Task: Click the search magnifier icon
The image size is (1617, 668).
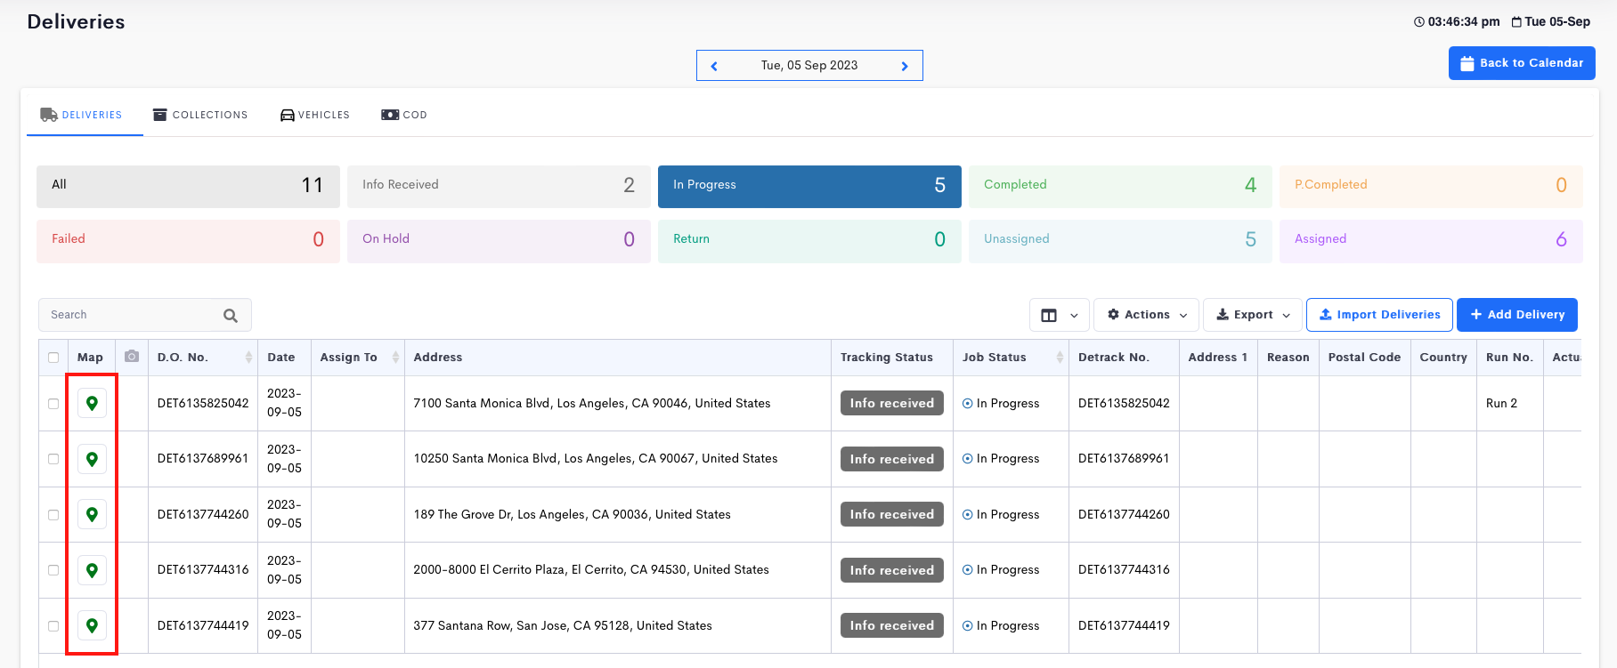Action: coord(231,315)
